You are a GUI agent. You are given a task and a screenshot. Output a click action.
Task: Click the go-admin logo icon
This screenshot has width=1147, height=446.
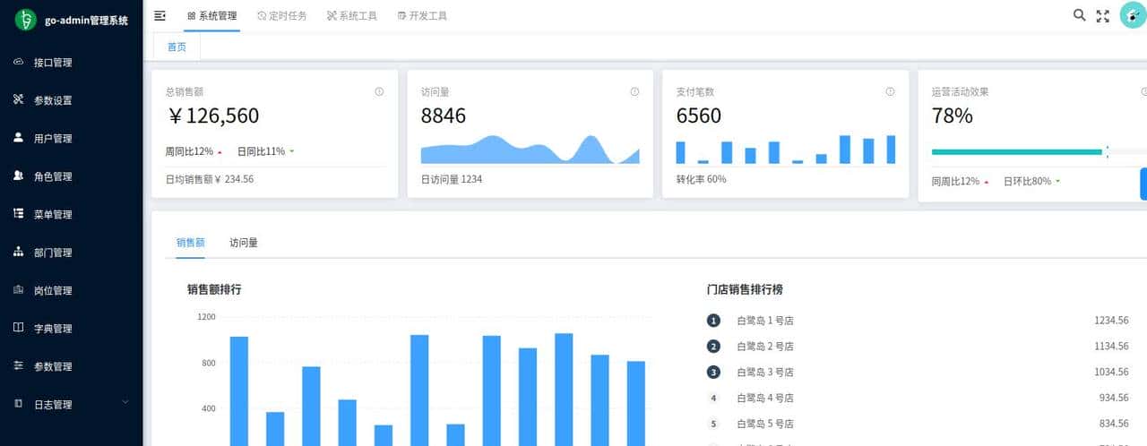click(26, 19)
